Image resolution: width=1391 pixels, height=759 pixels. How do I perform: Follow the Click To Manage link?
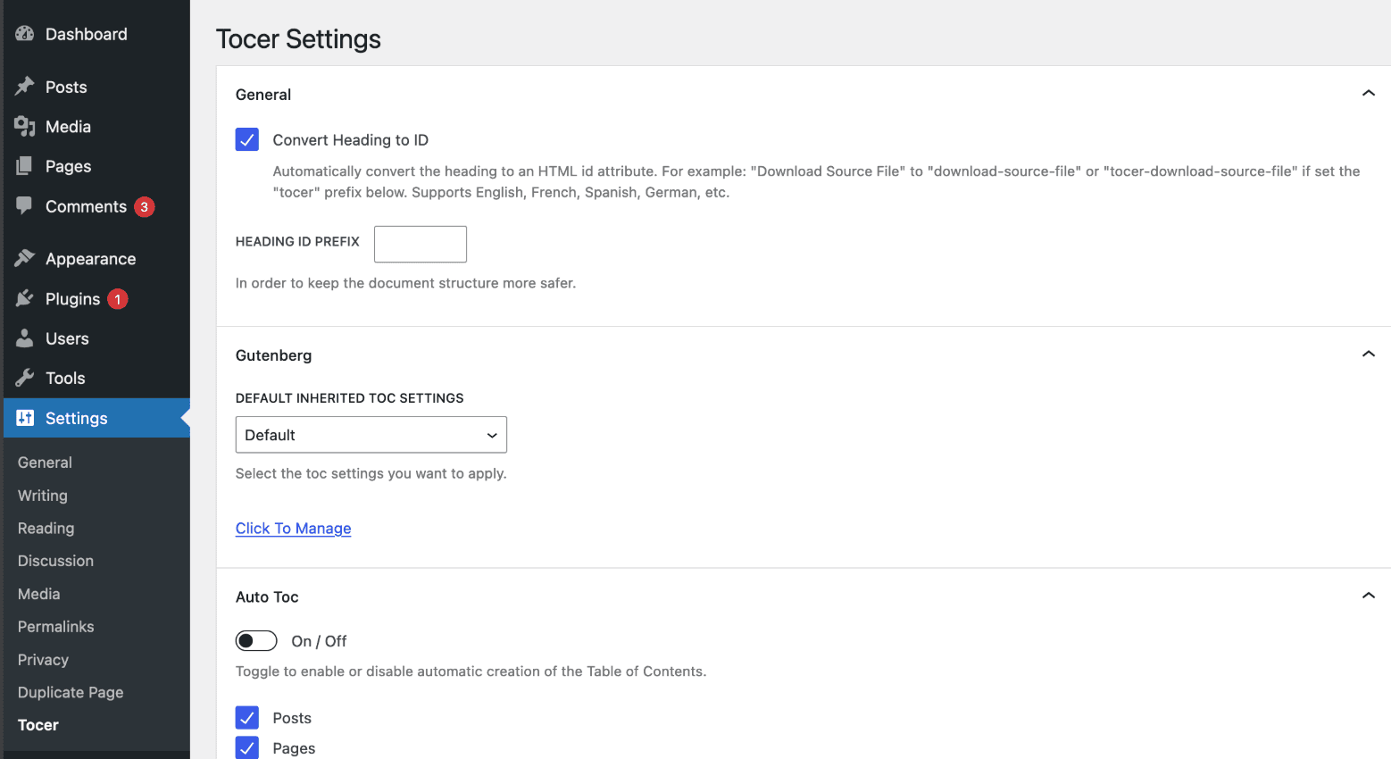[x=293, y=529]
